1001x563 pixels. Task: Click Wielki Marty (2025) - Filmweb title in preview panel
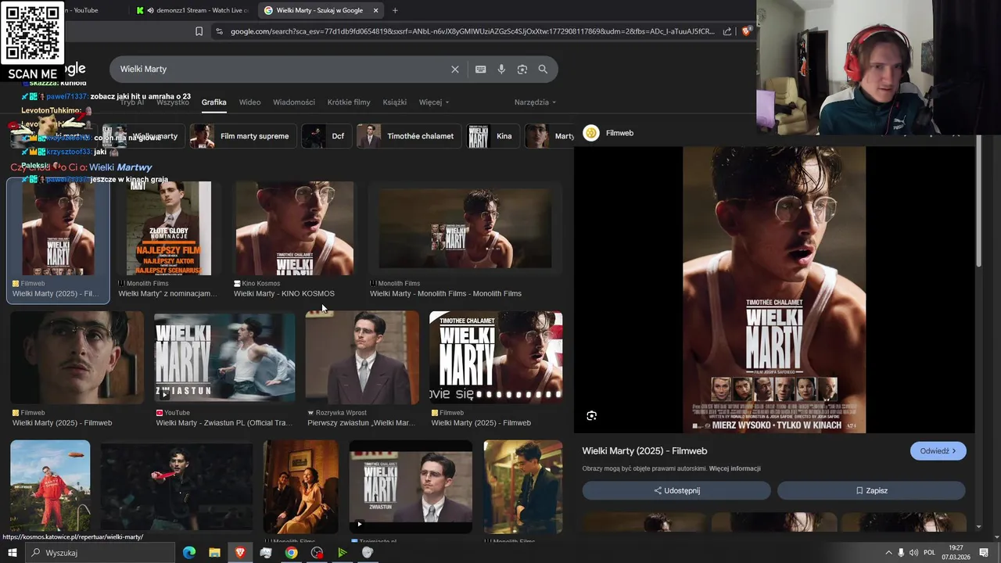point(644,451)
